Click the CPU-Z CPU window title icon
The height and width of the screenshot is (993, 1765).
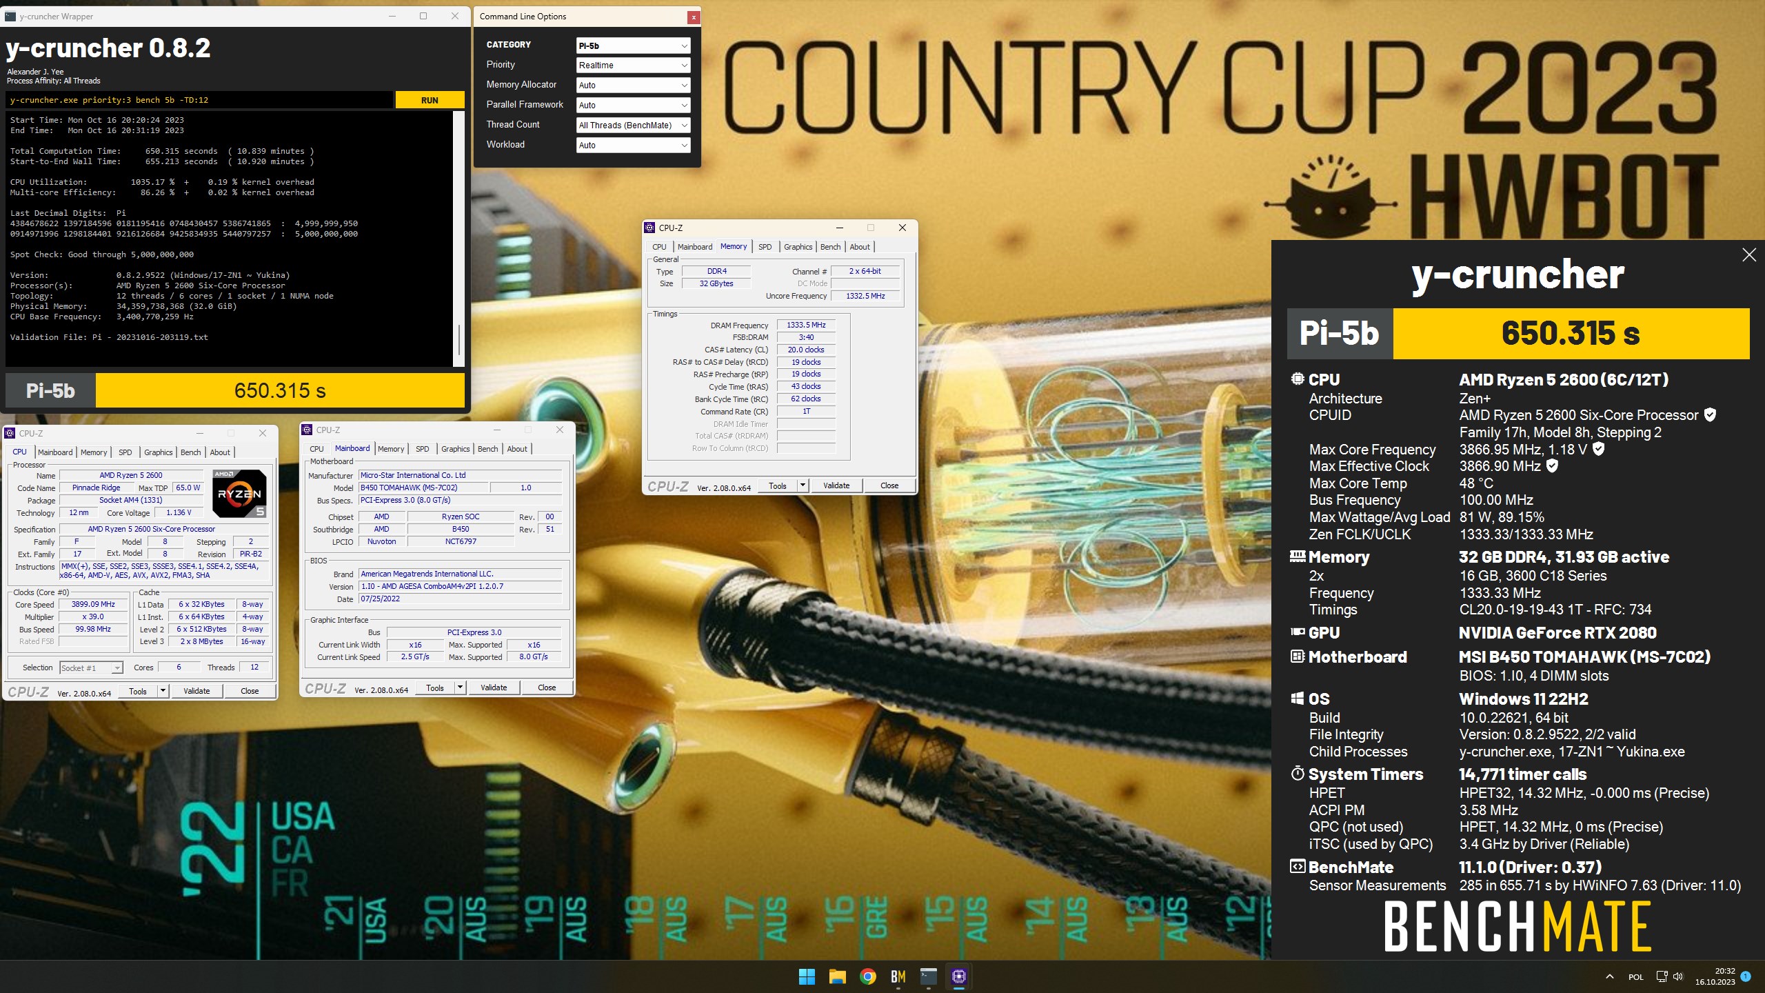click(10, 433)
